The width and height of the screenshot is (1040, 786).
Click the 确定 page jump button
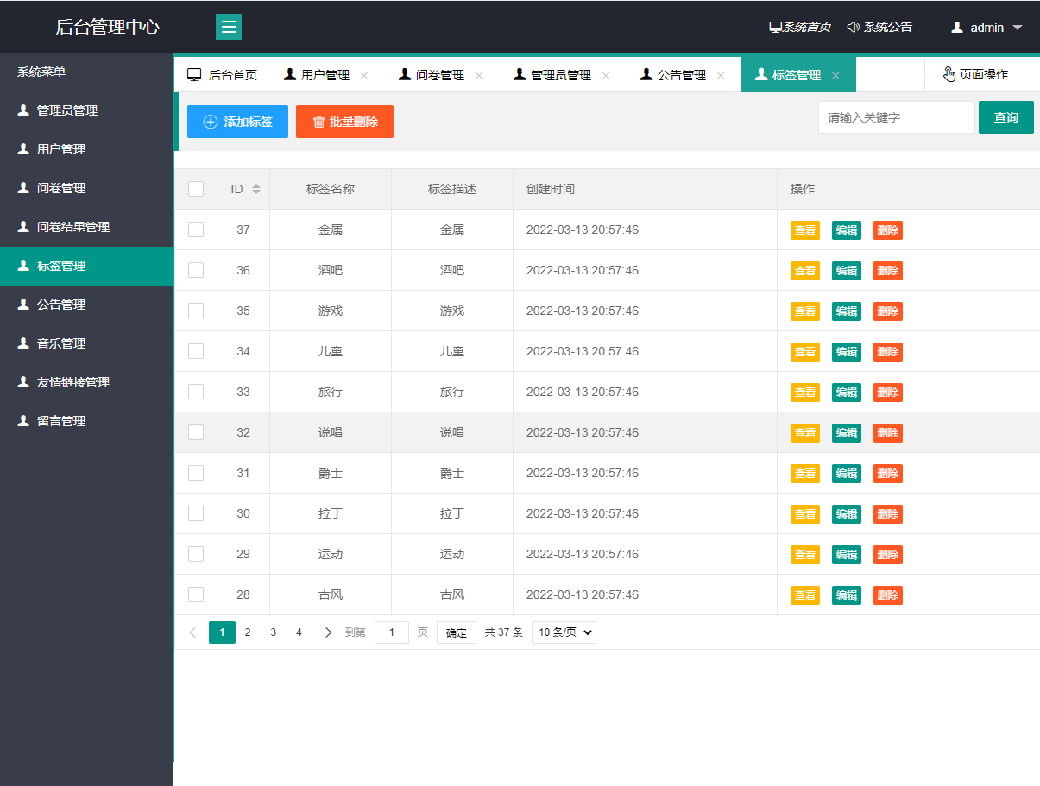point(457,632)
